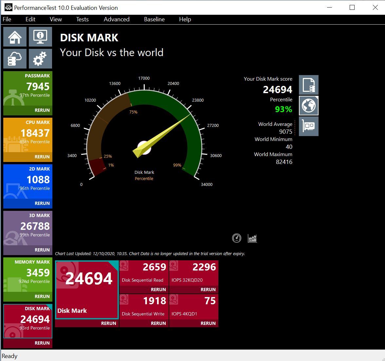Click the 75% marker on gauge

pyautogui.click(x=133, y=112)
